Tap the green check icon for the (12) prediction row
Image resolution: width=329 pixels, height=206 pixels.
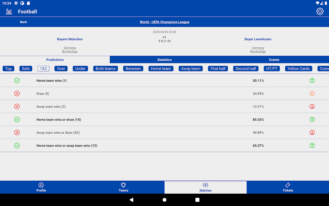[x=17, y=145]
